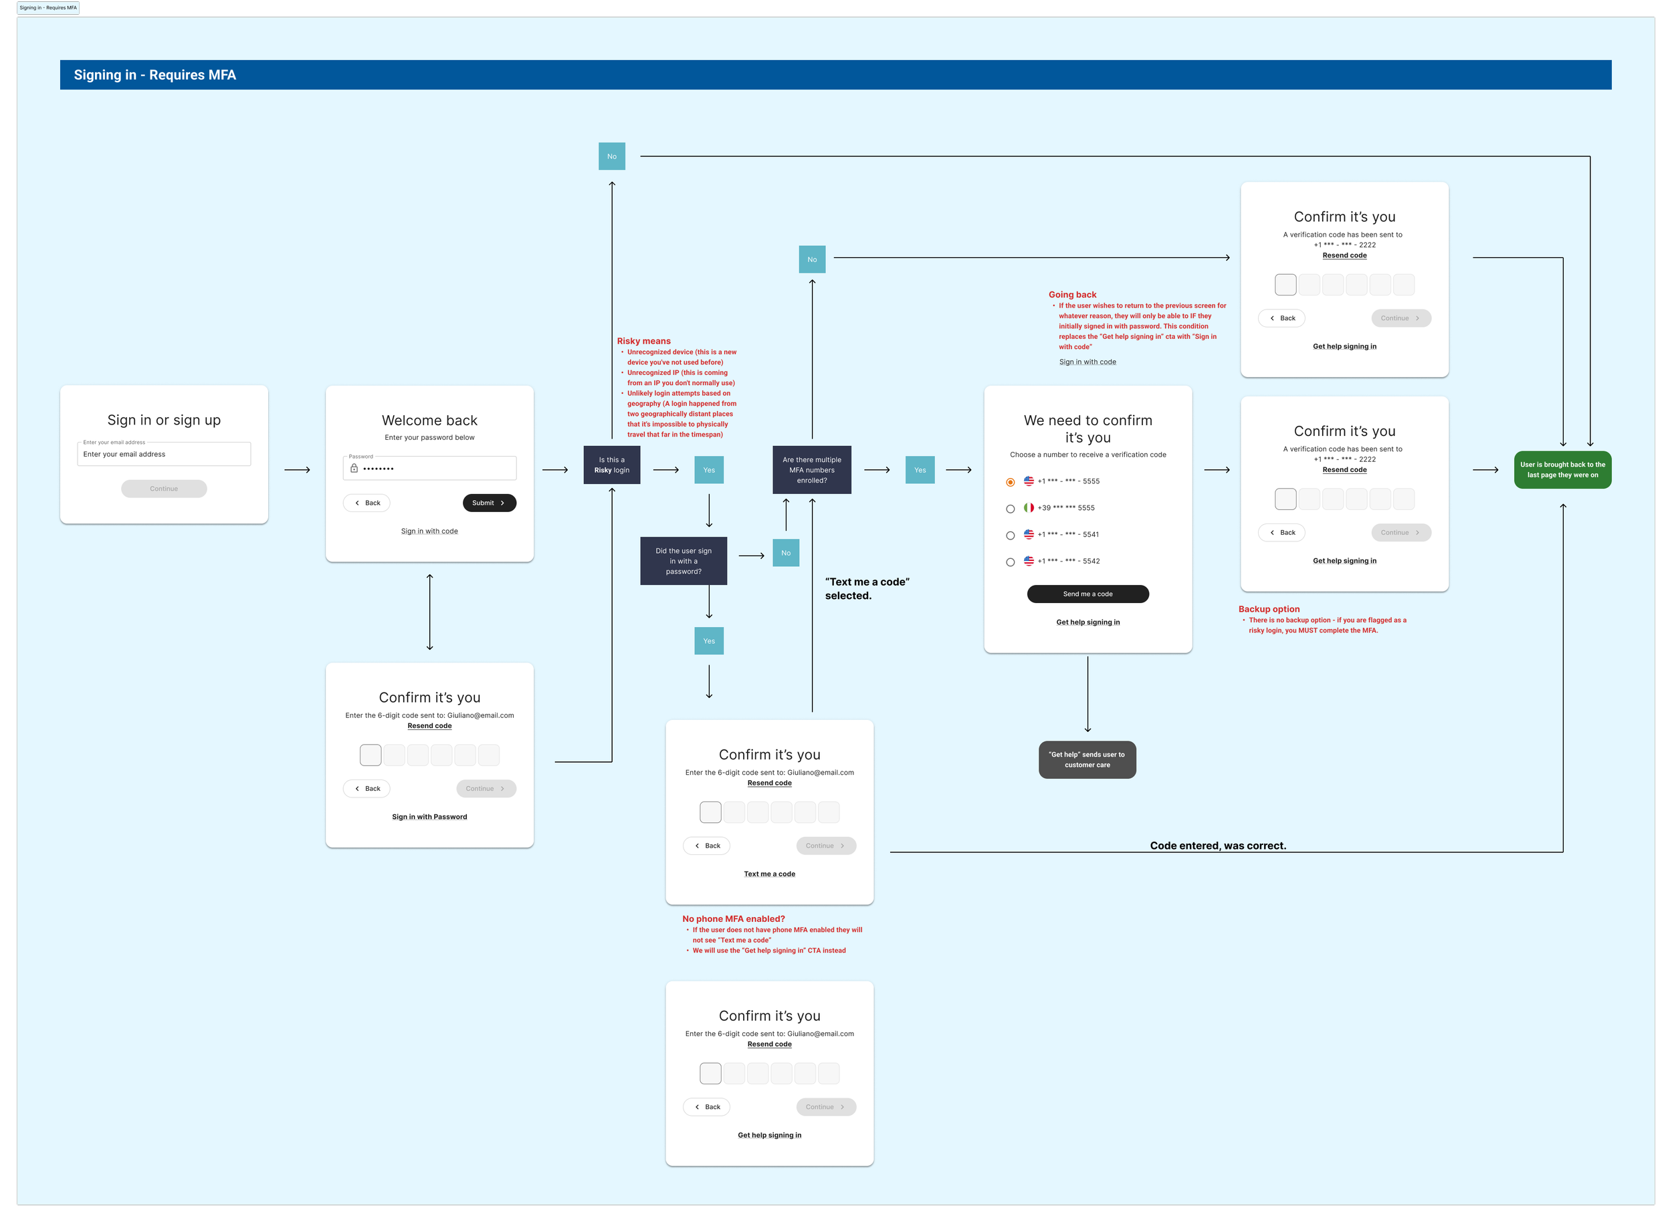The height and width of the screenshot is (1222, 1672).
Task: Open 'Sign in with code' link under Welcome back
Action: point(429,531)
